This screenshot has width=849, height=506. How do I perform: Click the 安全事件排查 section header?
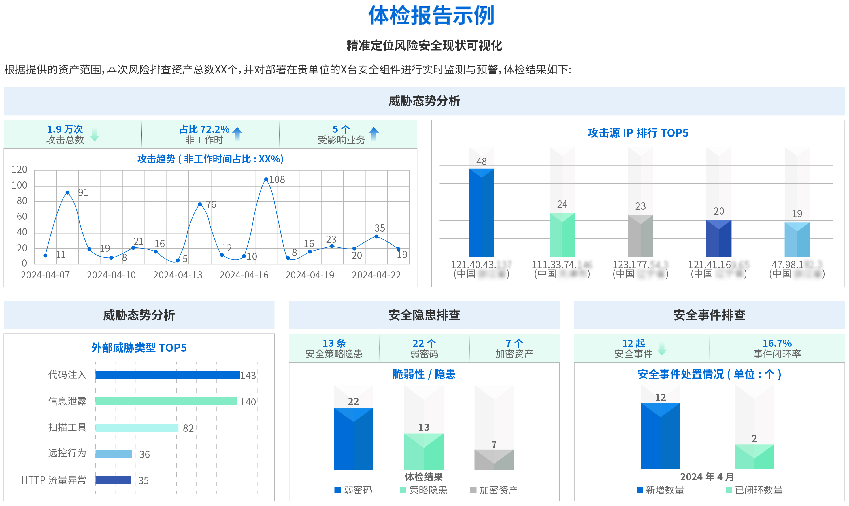(710, 315)
